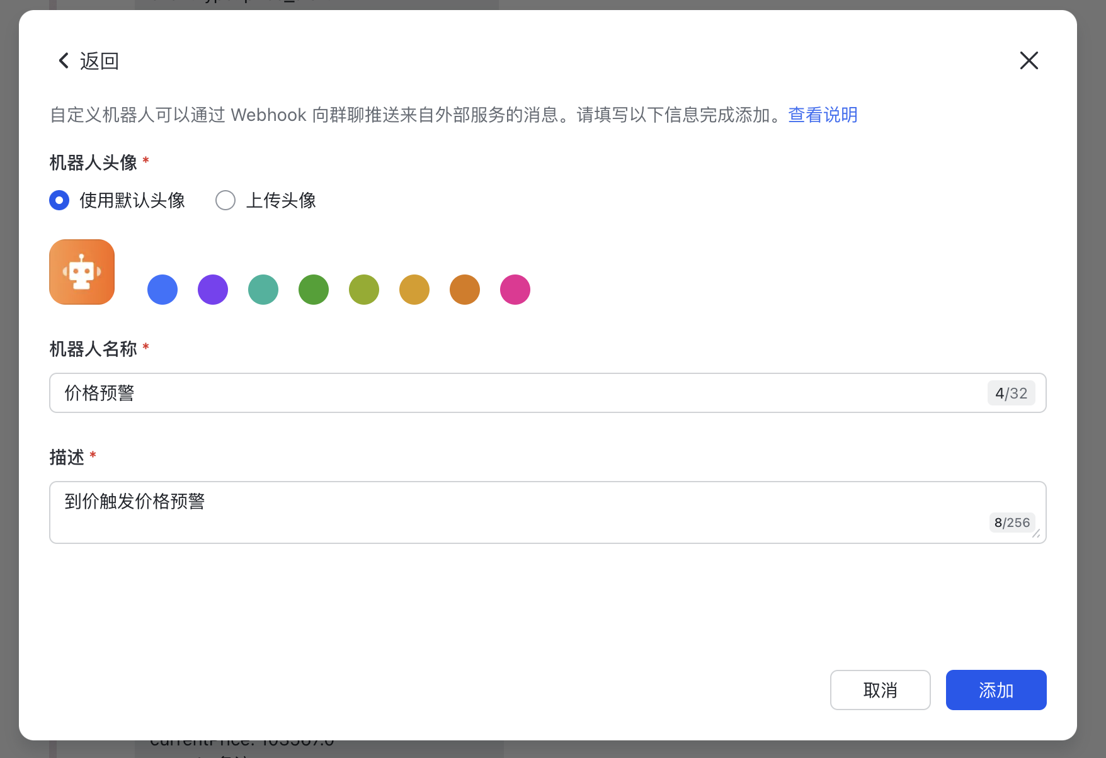Pick the pink avatar color
Viewport: 1106px width, 758px height.
515,290
